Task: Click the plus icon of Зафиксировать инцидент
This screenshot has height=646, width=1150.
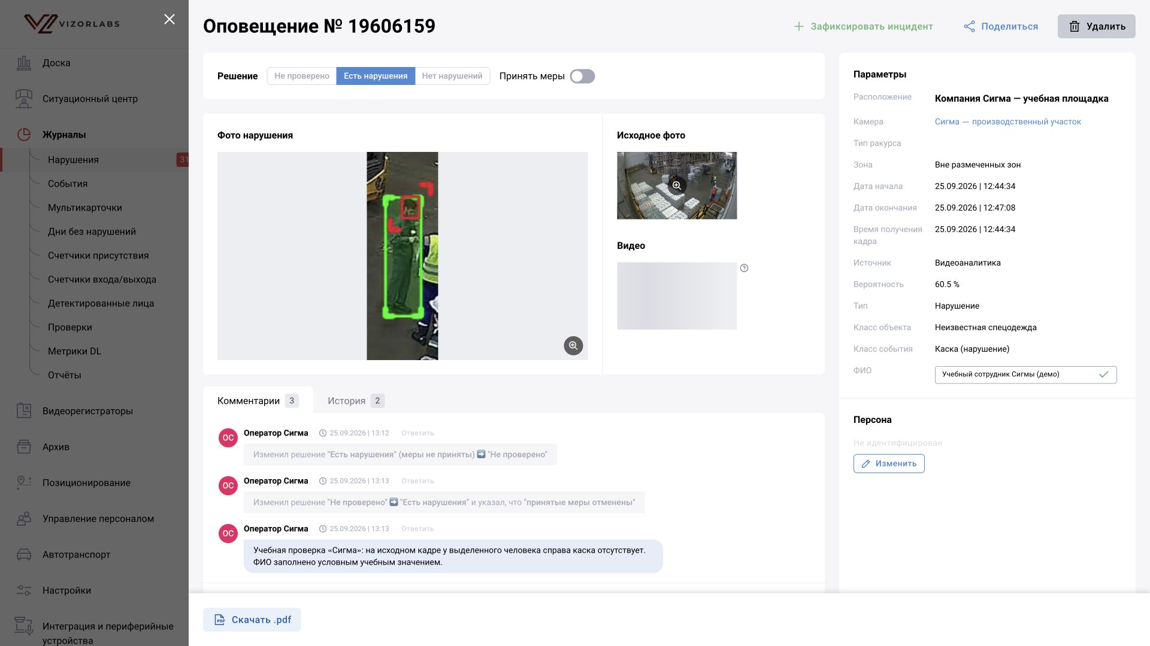Action: (798, 26)
